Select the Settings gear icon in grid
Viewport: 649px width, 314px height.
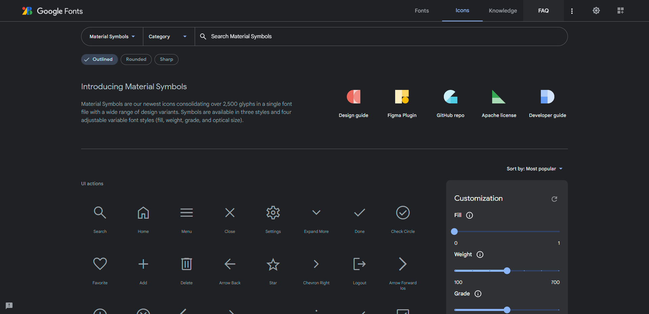pyautogui.click(x=273, y=213)
